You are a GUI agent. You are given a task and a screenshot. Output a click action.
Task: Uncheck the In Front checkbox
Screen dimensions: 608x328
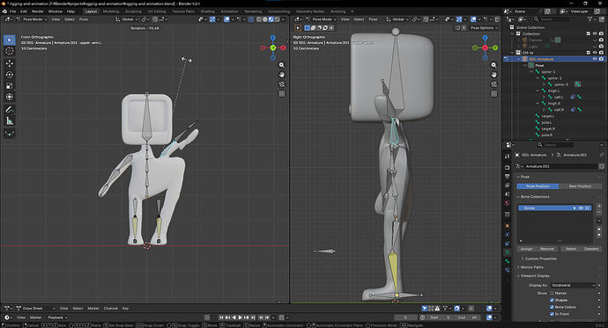[x=552, y=314]
